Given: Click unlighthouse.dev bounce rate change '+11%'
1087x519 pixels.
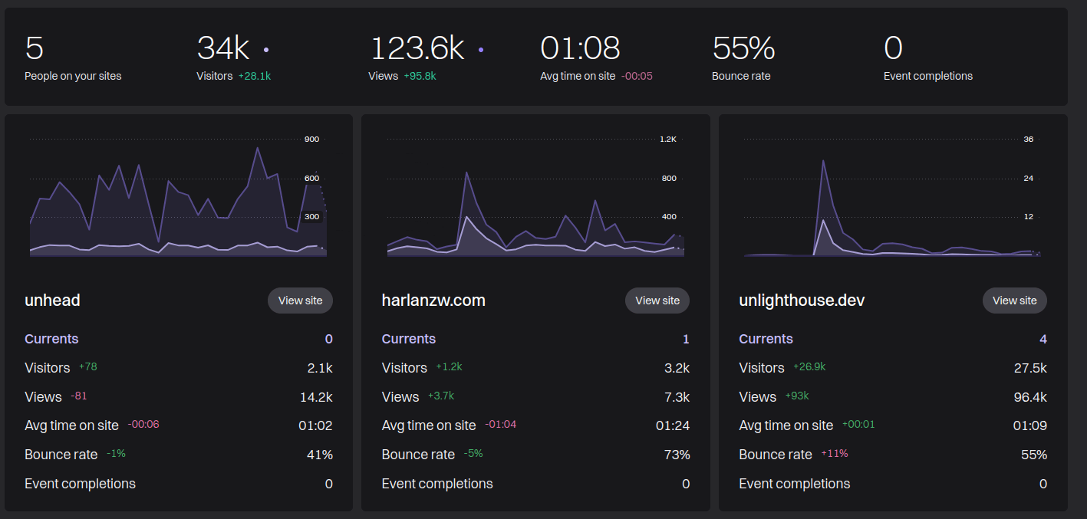Looking at the screenshot, I should pyautogui.click(x=835, y=454).
